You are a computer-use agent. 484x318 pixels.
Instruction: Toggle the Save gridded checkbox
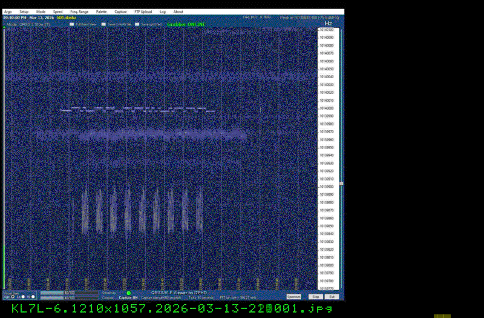point(137,24)
